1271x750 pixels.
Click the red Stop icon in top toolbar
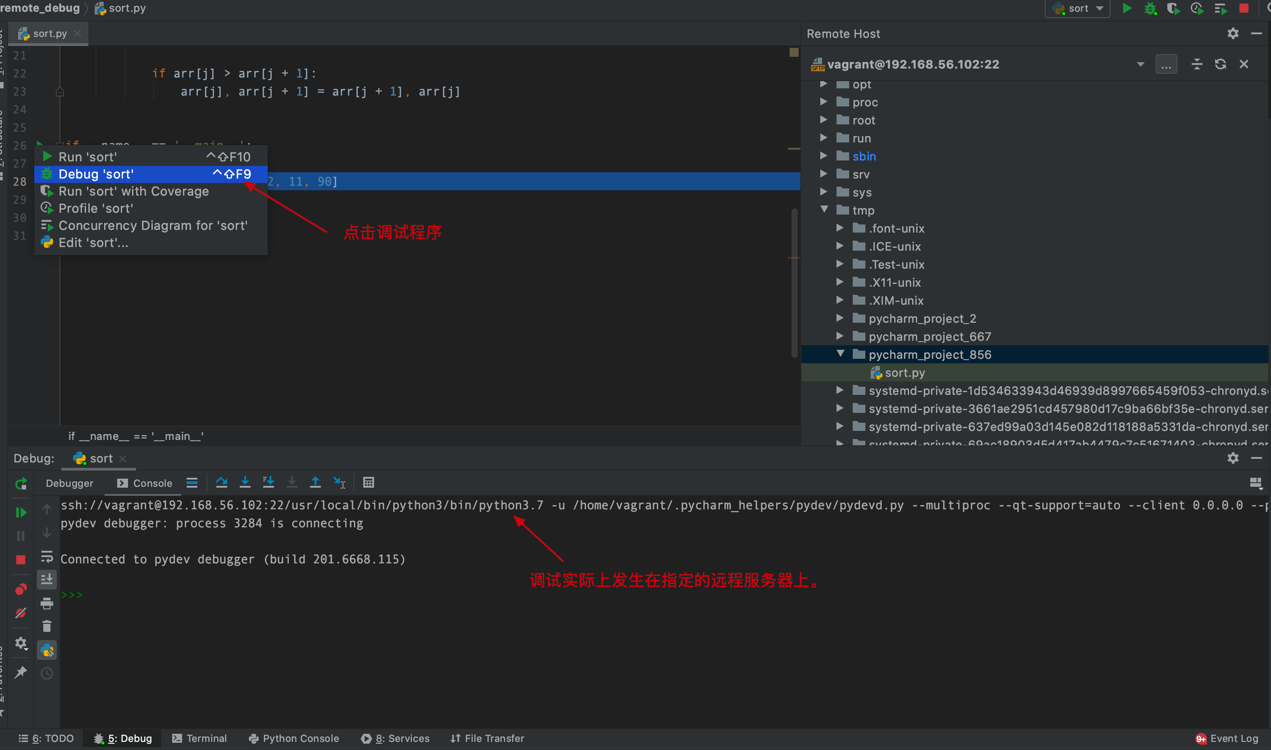coord(1244,8)
